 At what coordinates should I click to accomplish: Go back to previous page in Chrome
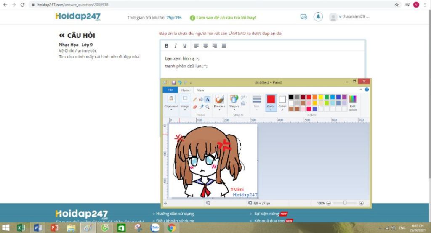[5, 5]
